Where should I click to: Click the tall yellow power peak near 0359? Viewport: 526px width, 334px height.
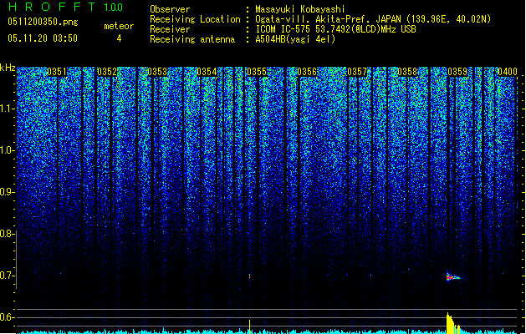coord(450,323)
